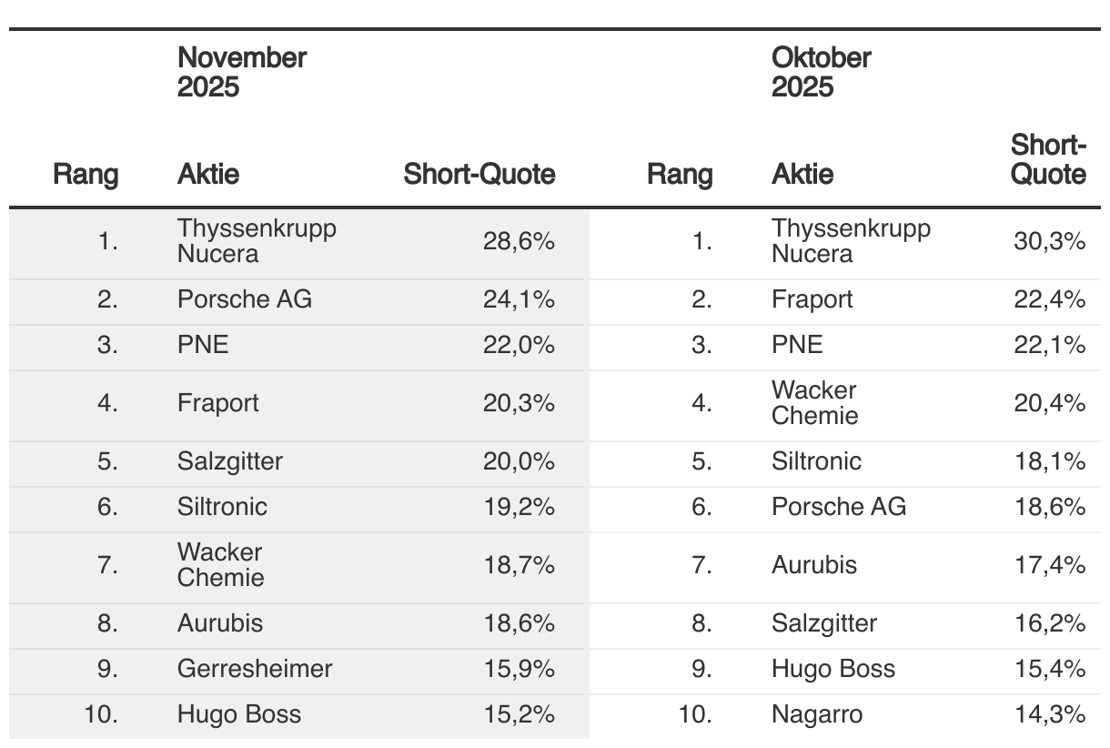Screen dimensions: 1110x748
Task: Select the Nagarro stock entry
Action: (816, 714)
